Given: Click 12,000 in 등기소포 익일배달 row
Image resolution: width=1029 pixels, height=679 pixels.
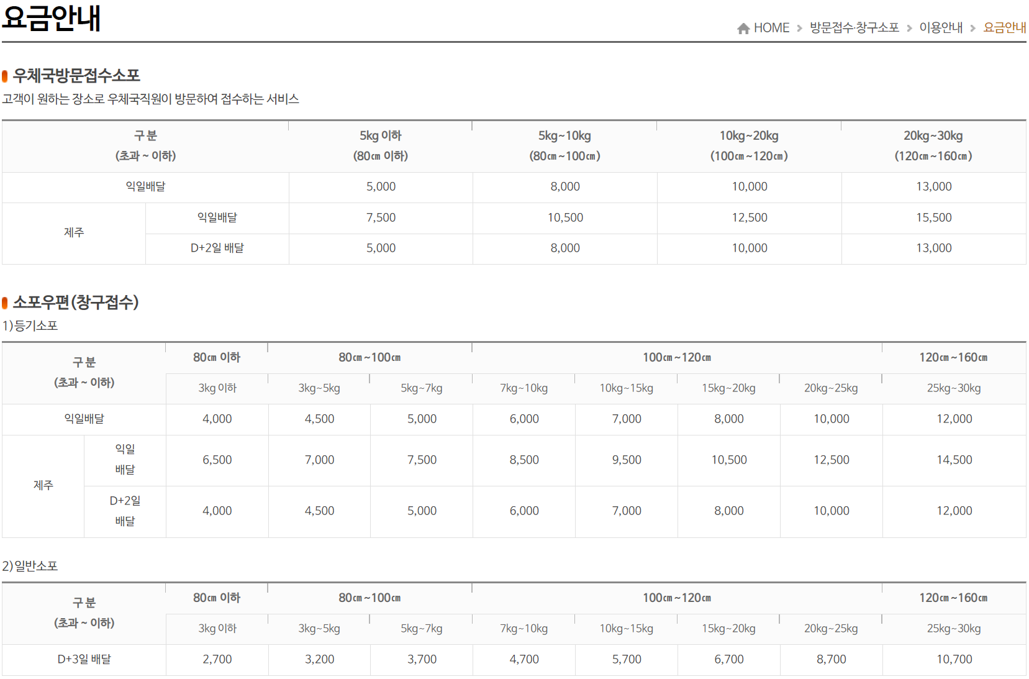Looking at the screenshot, I should (x=954, y=419).
